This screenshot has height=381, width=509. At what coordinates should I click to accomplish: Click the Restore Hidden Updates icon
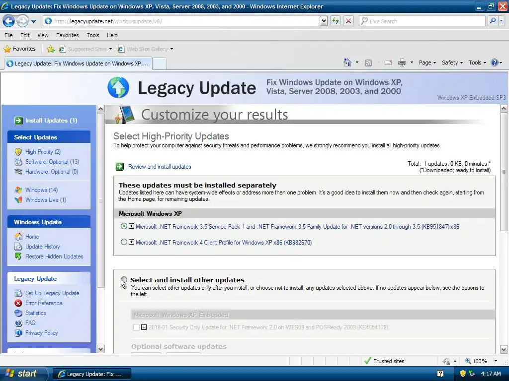[x=18, y=256]
